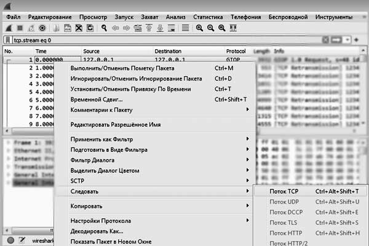Save the capture file from the toolbar

point(68,28)
